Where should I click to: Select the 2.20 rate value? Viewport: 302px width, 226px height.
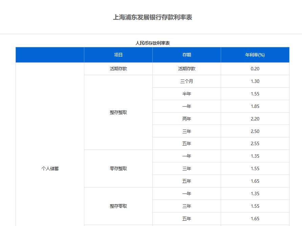(255, 119)
